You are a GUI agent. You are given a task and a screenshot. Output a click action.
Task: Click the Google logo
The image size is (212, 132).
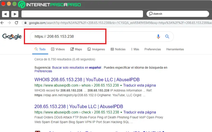pyautogui.click(x=12, y=36)
